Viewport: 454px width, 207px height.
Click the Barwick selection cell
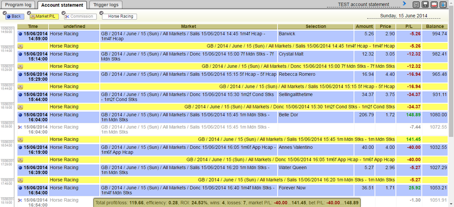click(x=316, y=36)
